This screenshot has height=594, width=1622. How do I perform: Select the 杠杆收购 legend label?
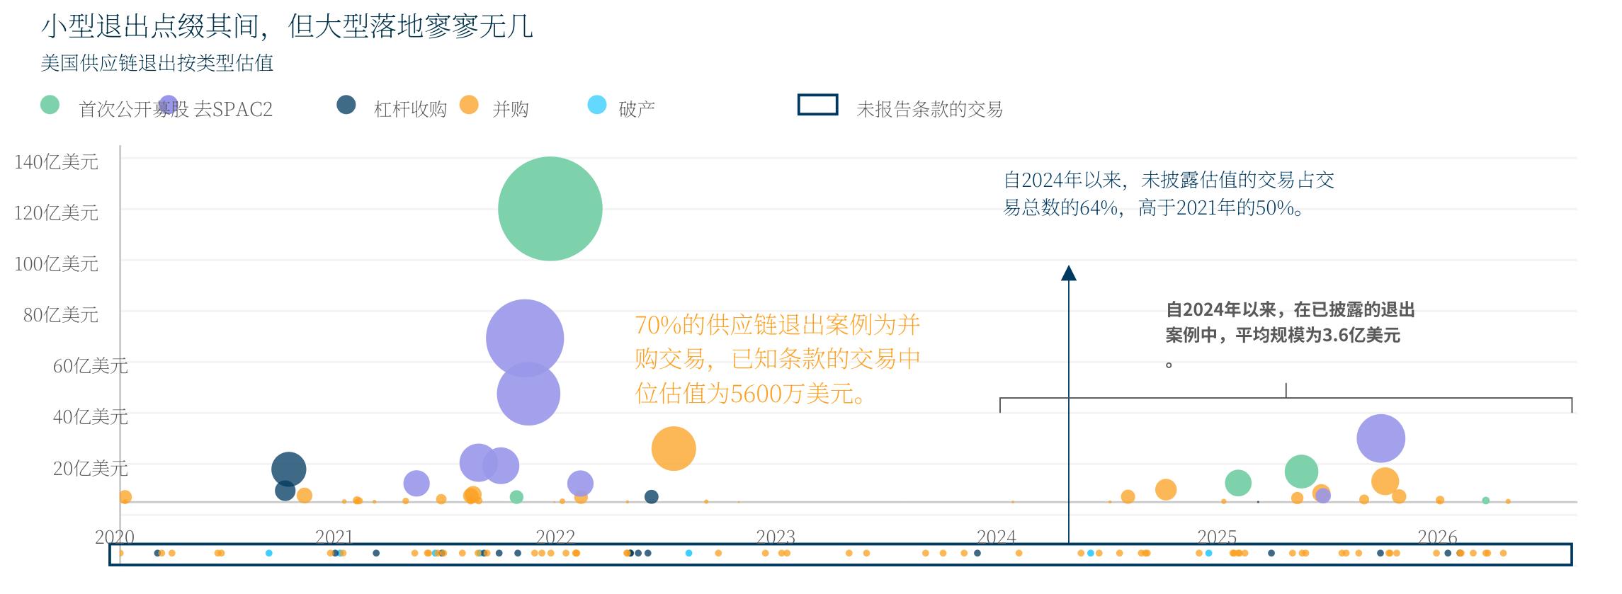[410, 109]
